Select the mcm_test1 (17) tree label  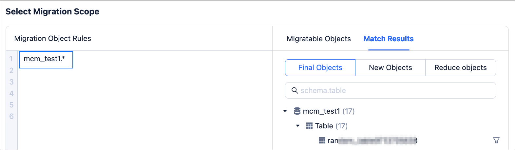coord(329,111)
